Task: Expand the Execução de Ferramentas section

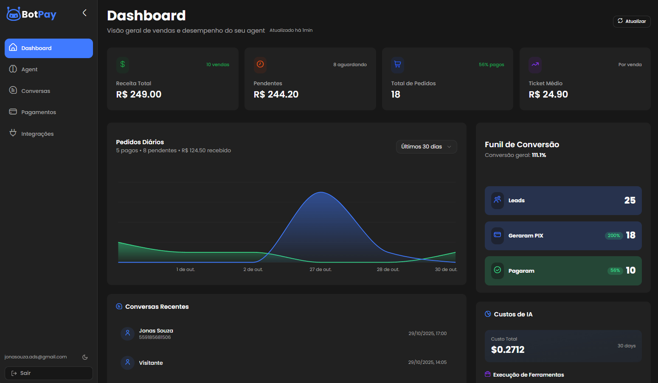Action: (x=528, y=375)
